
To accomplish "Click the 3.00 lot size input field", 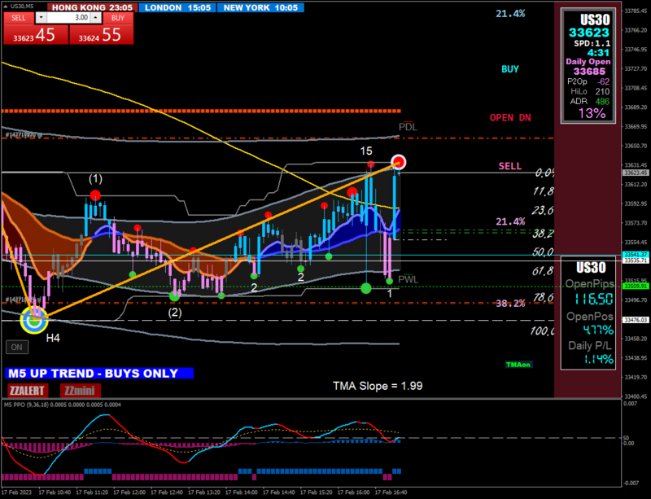I will point(68,17).
